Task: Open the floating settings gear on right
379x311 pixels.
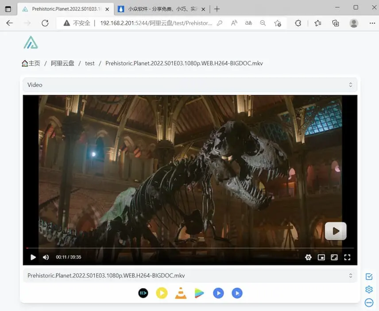Action: (369, 289)
